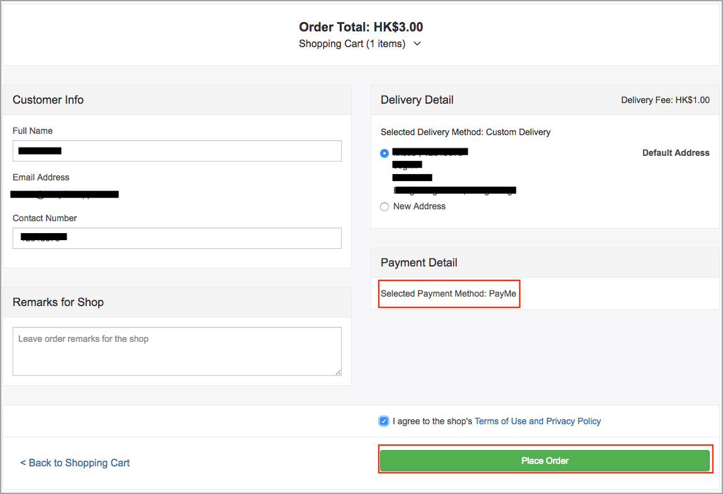The height and width of the screenshot is (494, 723).
Task: Select the Default Address radio button
Action: [384, 153]
